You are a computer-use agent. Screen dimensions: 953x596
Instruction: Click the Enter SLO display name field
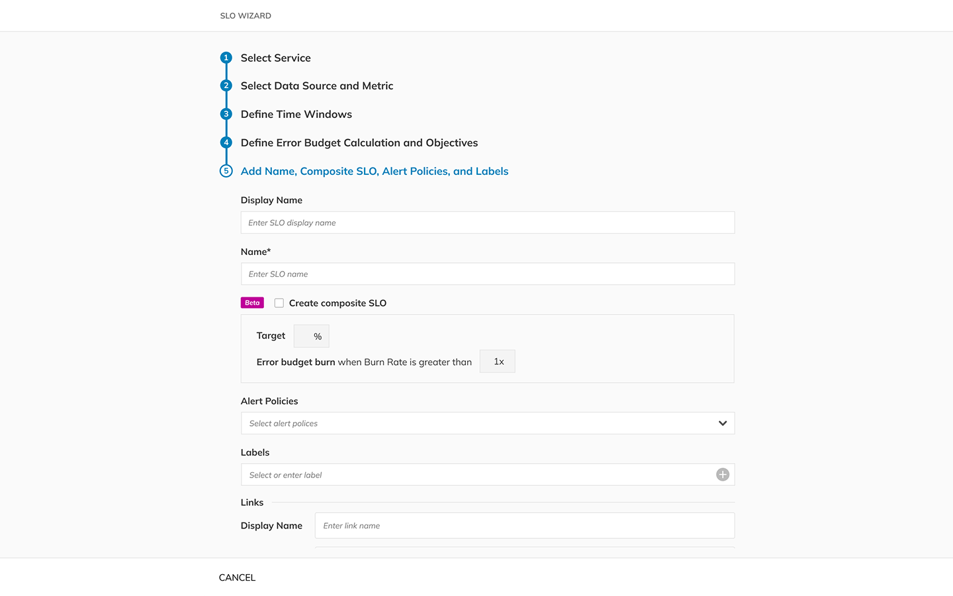click(487, 223)
